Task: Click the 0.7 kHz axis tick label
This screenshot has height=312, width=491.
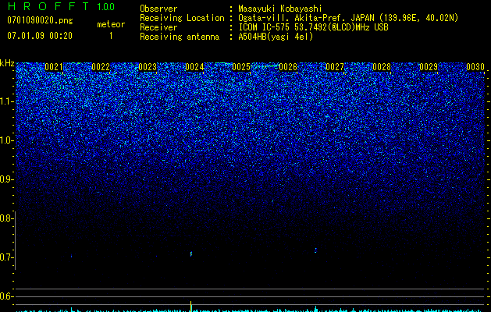Action: pos(6,257)
